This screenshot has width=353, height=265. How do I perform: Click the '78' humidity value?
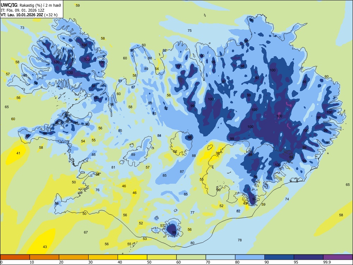point(240,240)
